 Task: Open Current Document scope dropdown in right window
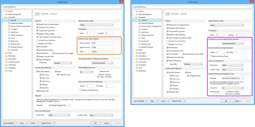click(233, 44)
